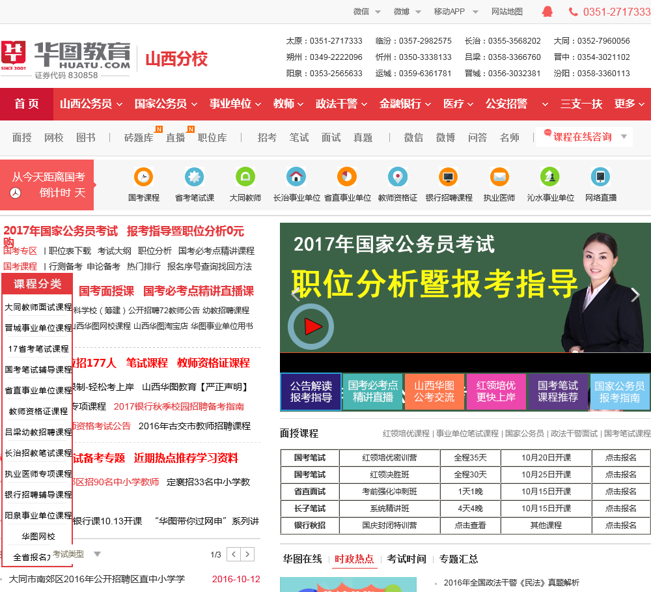Switch to the 考试时间 tab
This screenshot has height=592, width=651.
pyautogui.click(x=406, y=559)
